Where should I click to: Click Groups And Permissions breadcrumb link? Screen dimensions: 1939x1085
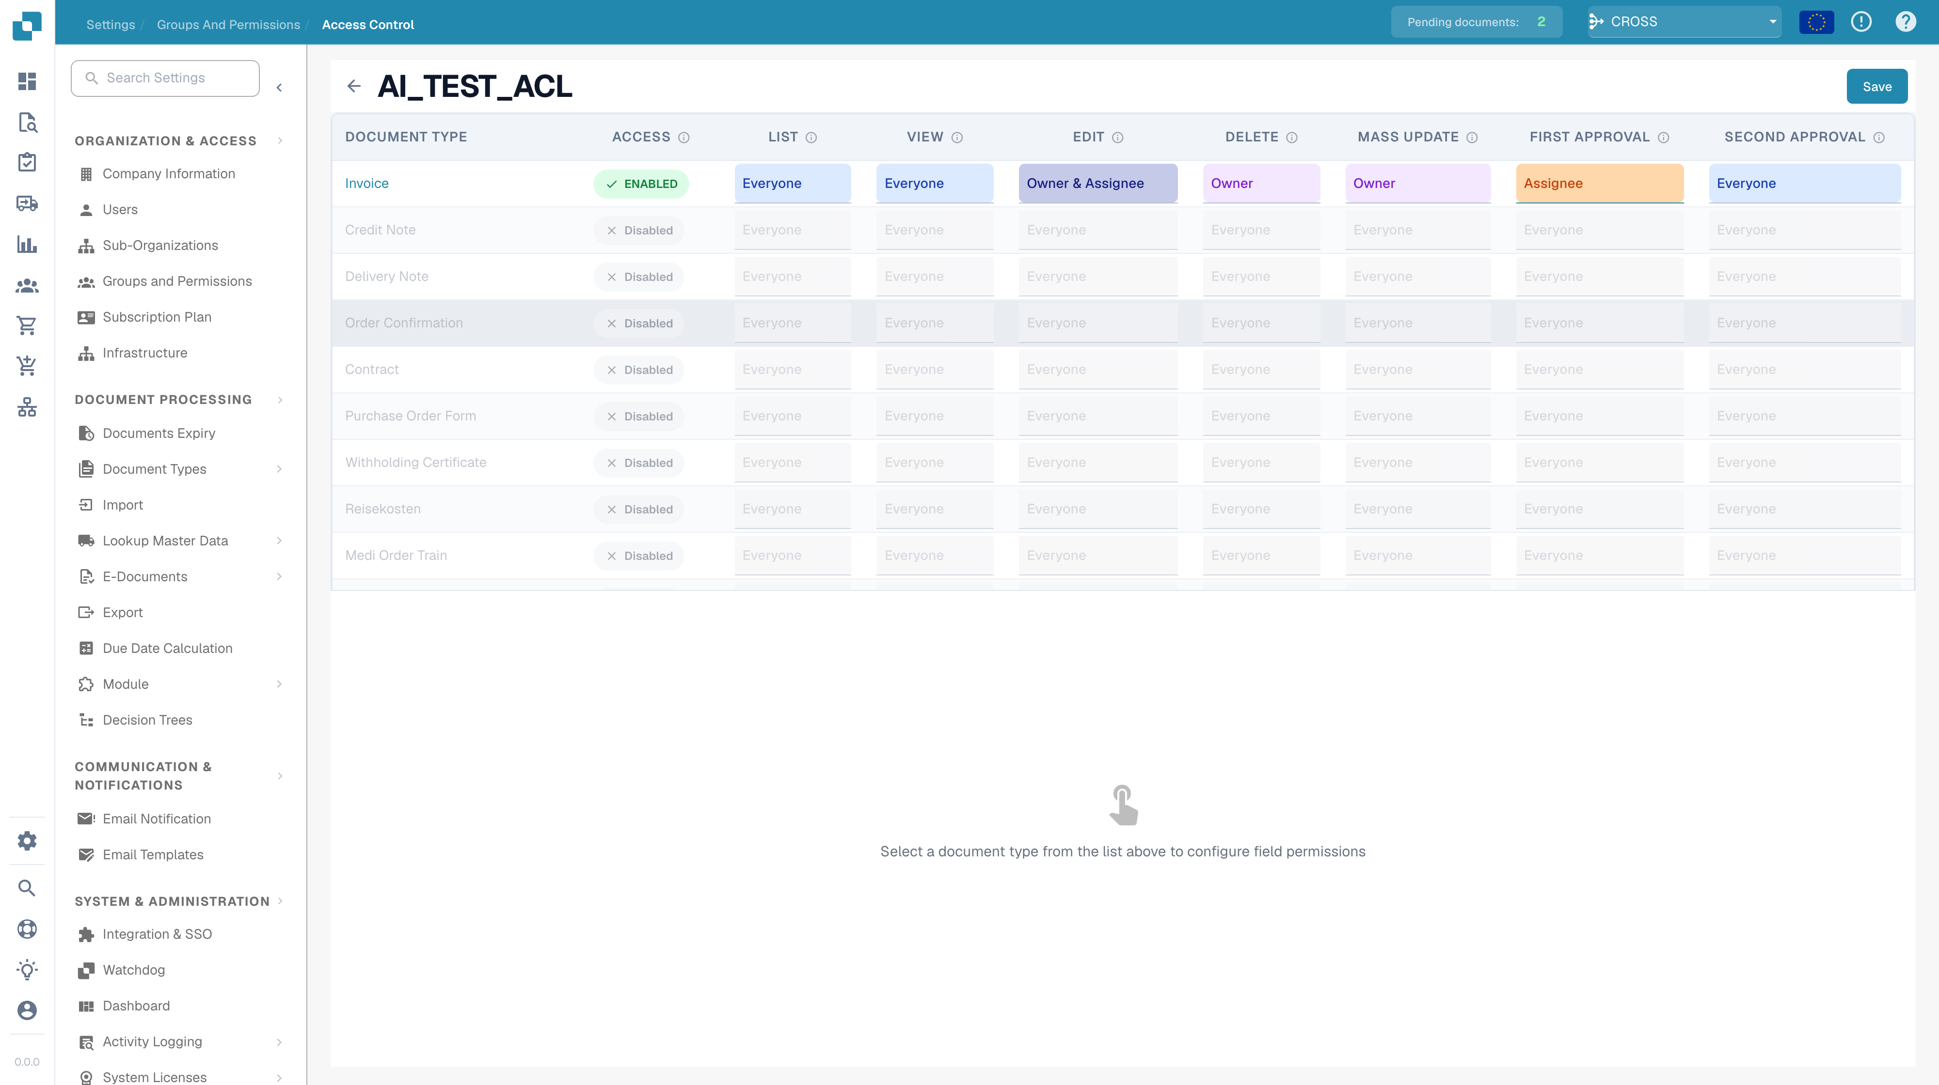click(228, 25)
